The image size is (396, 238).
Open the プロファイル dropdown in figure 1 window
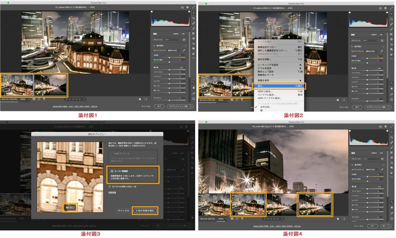pos(172,40)
